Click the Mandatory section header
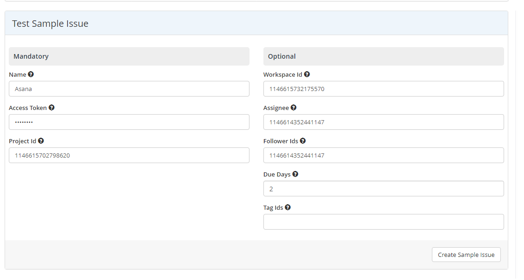 coord(31,56)
